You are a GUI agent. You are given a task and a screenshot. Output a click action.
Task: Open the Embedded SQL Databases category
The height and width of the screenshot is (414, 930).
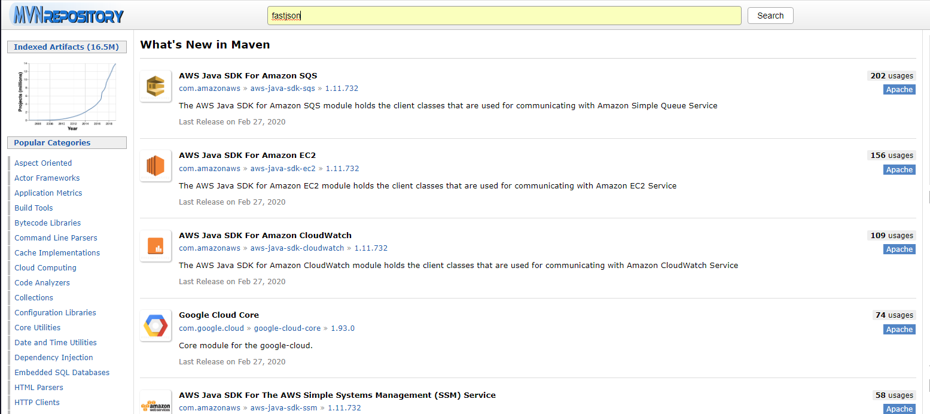pos(62,372)
